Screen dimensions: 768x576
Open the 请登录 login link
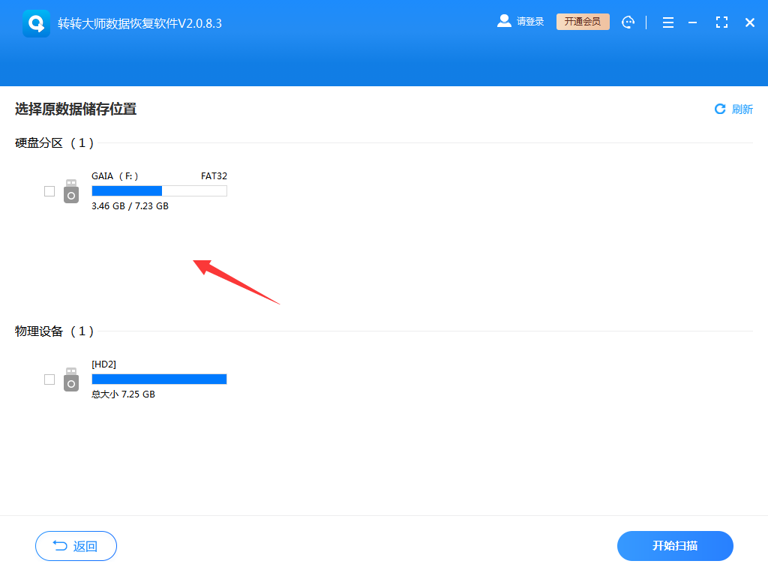[530, 22]
